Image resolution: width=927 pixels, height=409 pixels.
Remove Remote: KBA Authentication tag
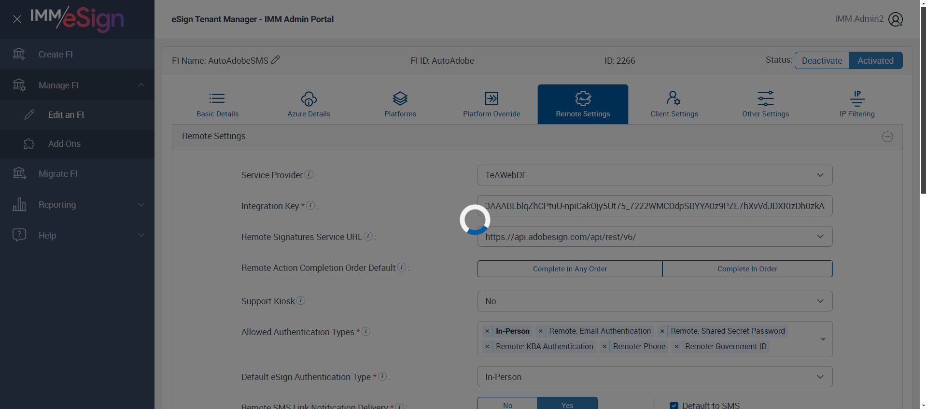point(487,347)
